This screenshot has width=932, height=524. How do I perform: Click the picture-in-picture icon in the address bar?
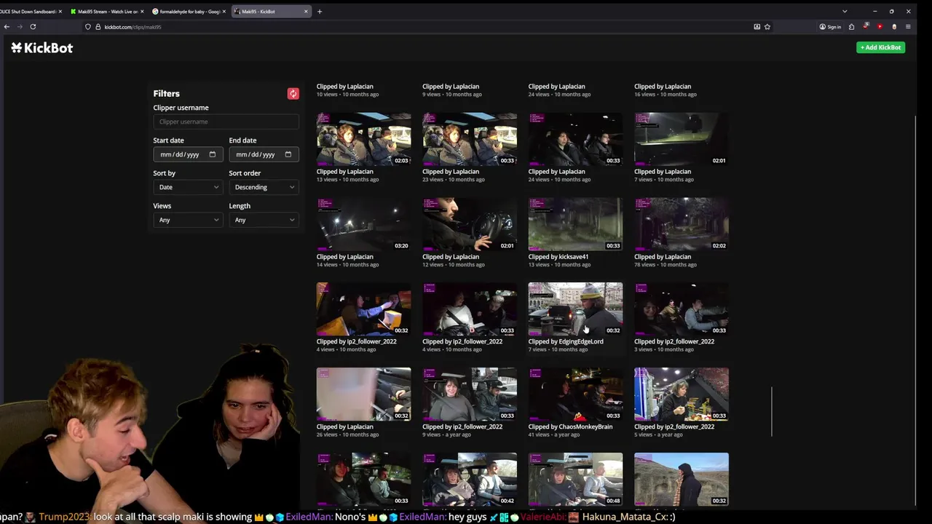click(x=757, y=27)
